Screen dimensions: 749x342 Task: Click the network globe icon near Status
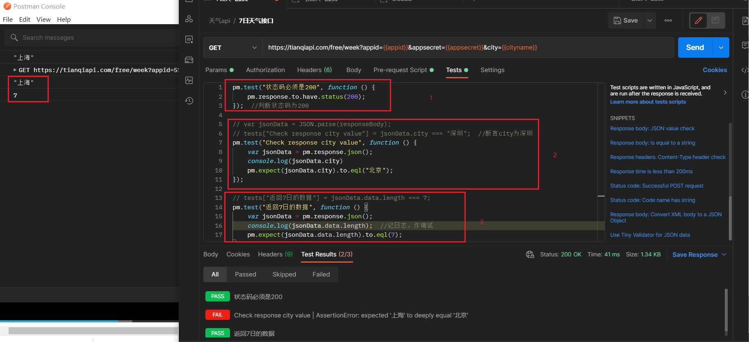530,254
